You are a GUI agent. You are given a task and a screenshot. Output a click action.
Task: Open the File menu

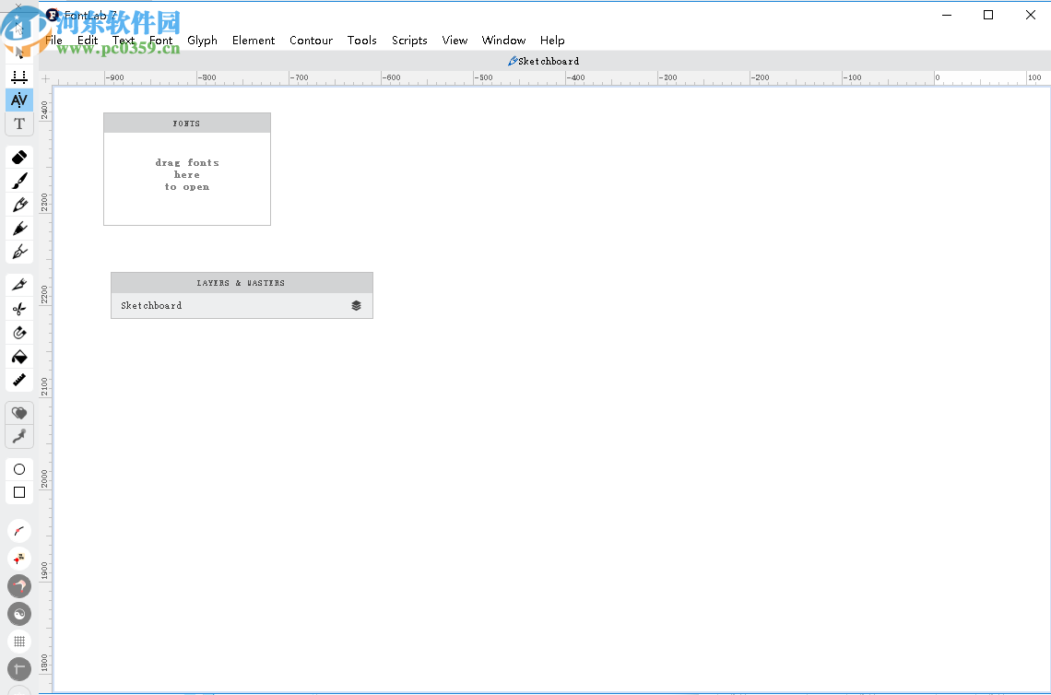53,41
